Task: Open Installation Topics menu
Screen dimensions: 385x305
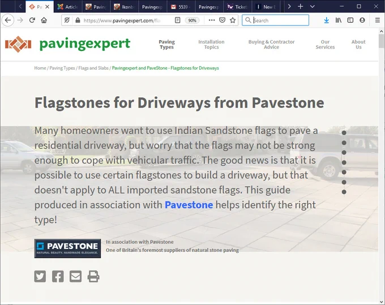Action: pyautogui.click(x=211, y=44)
